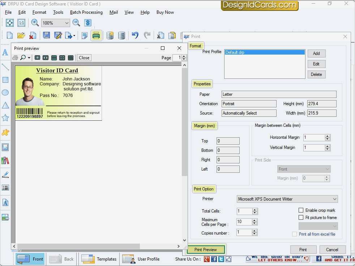355x266 pixels.
Task: Open the Printer dropdown list
Action: click(334, 199)
